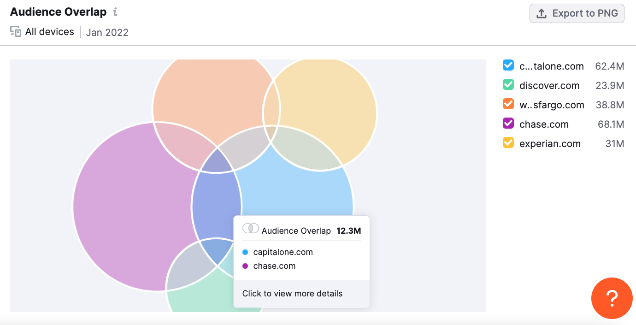
Task: Click the 'Audience Overlap' heading text
Action: coord(58,12)
